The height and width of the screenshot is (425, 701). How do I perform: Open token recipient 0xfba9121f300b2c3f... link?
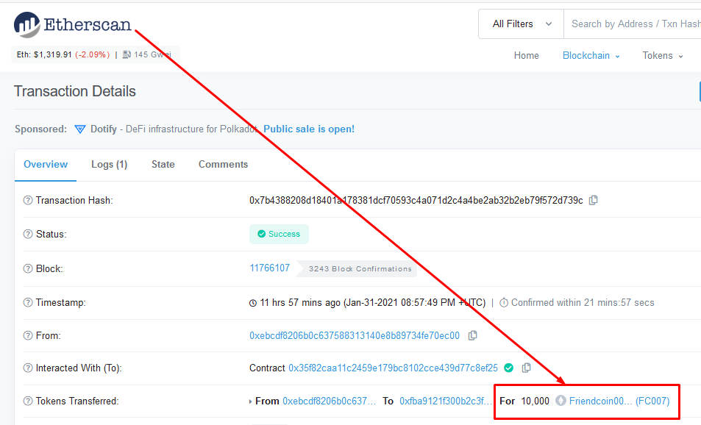pos(445,401)
